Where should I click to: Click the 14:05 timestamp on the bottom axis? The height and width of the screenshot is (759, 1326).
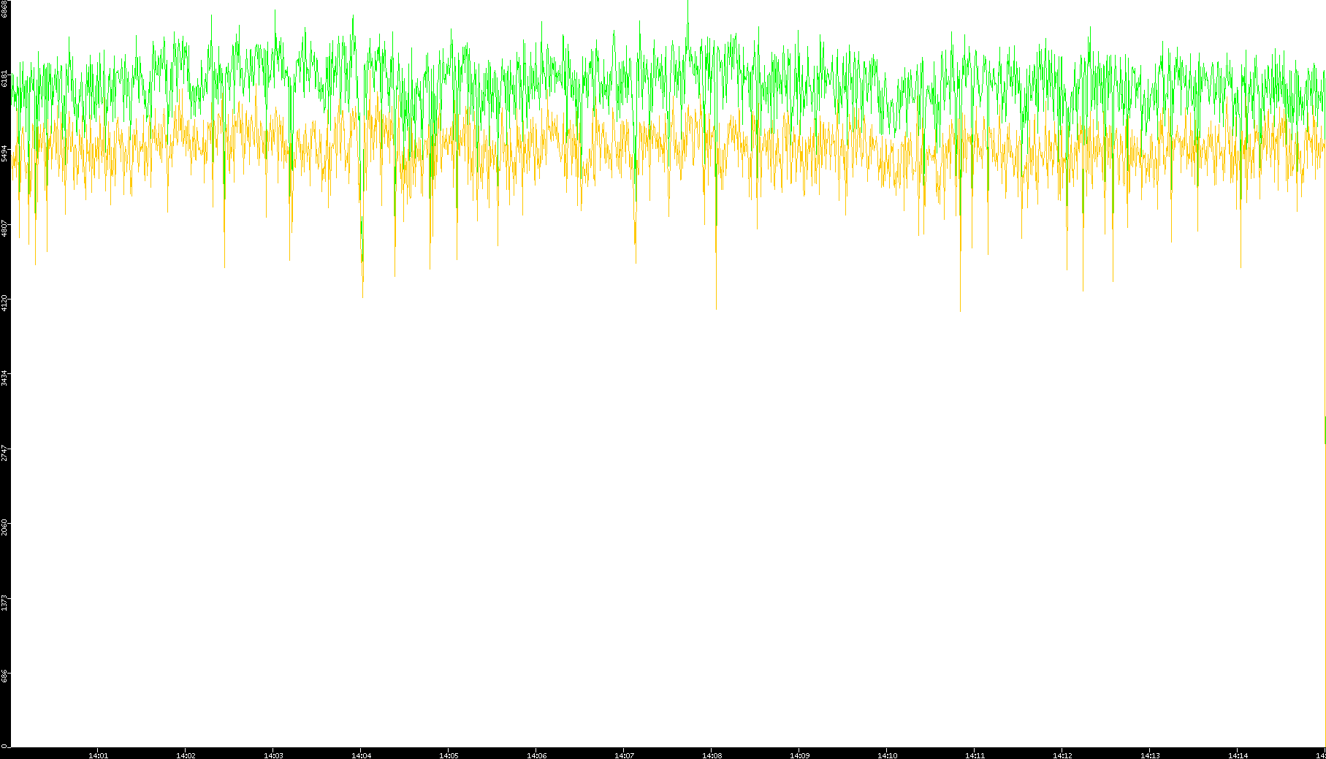click(449, 755)
